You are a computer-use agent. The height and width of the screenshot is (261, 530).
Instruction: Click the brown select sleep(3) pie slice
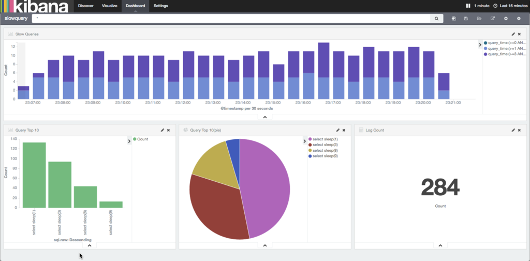point(216,206)
